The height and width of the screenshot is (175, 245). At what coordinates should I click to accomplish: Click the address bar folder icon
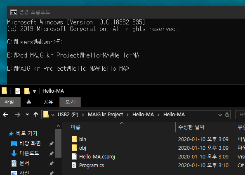(46, 114)
